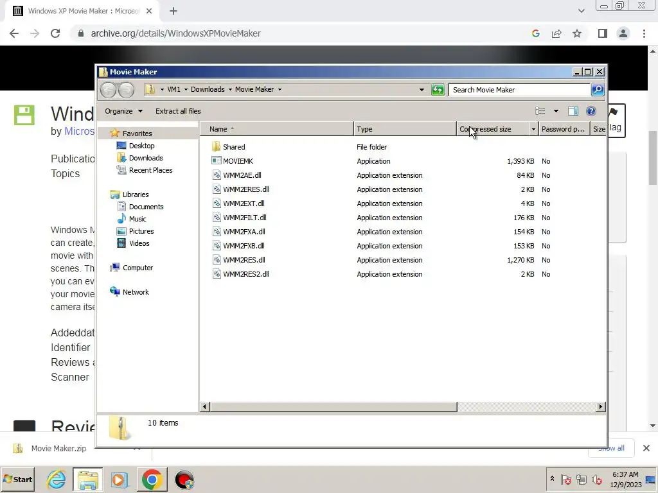This screenshot has width=658, height=493.
Task: Open Chrome profile avatar icon
Action: [623, 33]
